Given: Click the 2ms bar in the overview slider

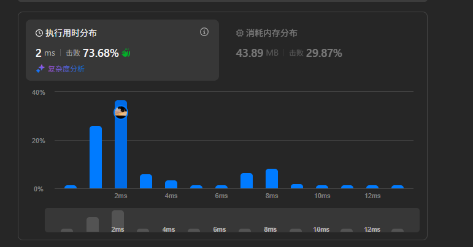Looking at the screenshot, I should (118, 221).
